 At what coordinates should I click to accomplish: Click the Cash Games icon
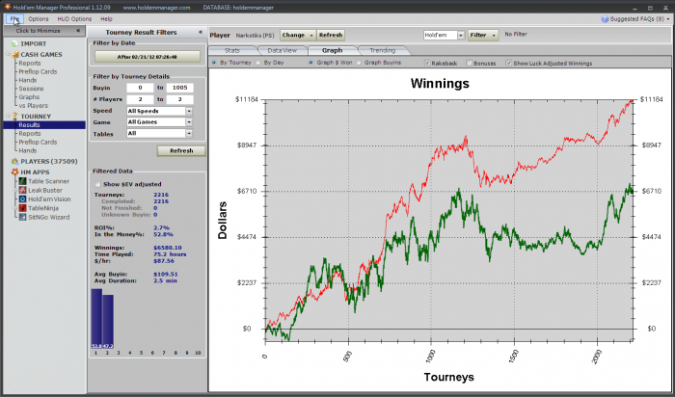tap(15, 55)
